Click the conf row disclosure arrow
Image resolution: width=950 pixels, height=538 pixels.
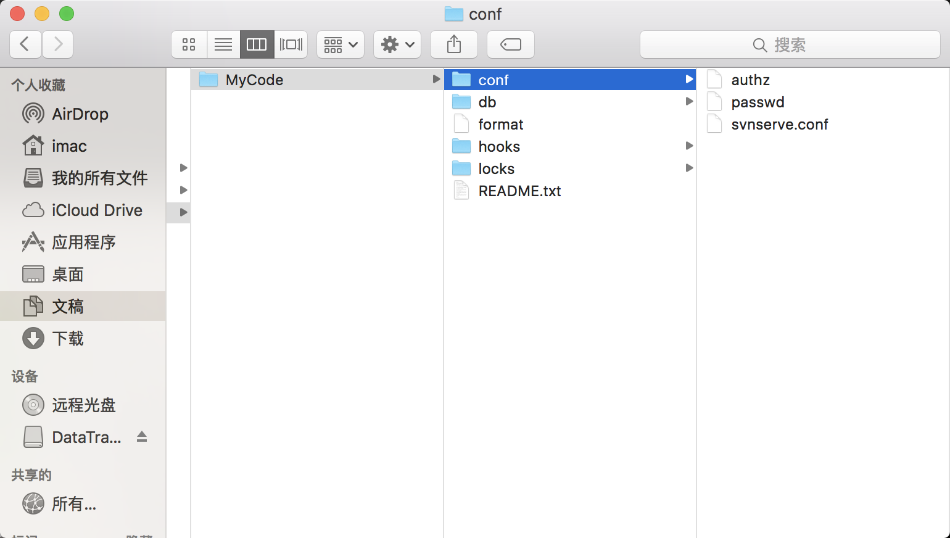click(x=689, y=80)
